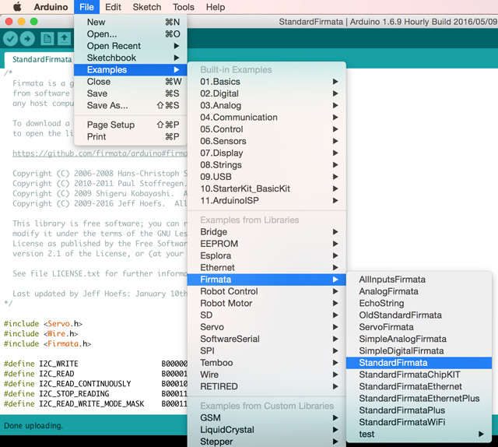498x447 pixels.
Task: Expand the Servo library examples
Action: [267, 327]
